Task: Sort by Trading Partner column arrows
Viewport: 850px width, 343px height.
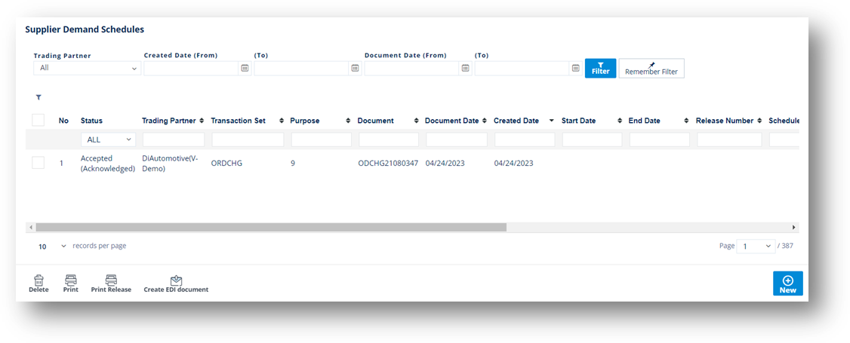Action: point(202,121)
